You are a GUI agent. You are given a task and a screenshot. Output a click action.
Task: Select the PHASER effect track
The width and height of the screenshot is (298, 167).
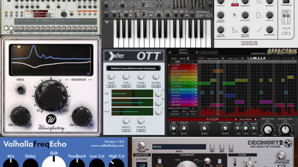tap(181, 96)
